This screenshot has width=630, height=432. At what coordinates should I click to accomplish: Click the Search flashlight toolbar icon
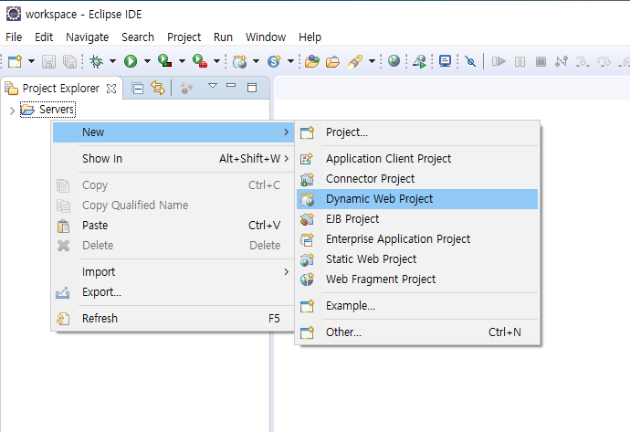tap(355, 61)
